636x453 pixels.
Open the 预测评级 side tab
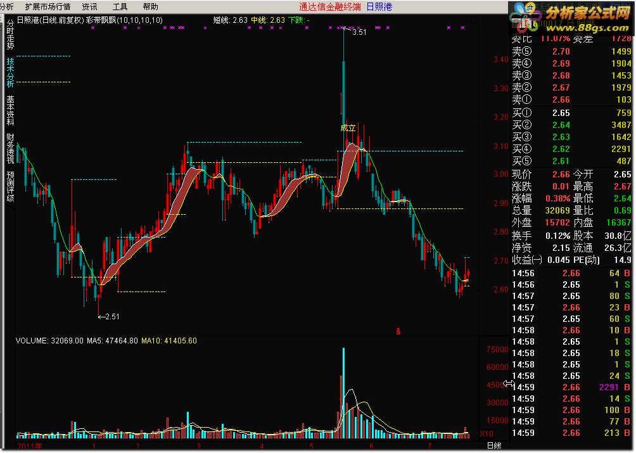point(10,186)
